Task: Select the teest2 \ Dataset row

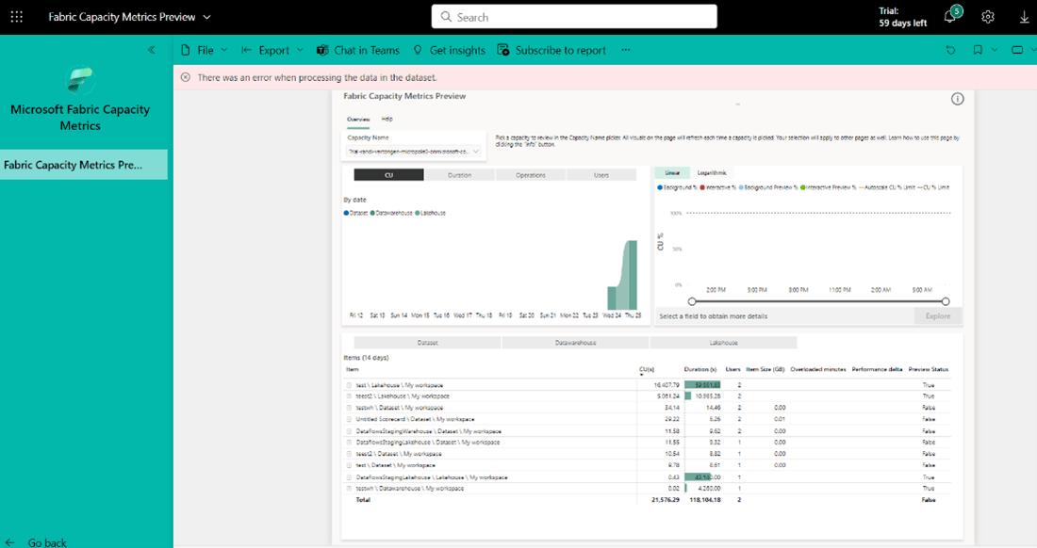Action: [649, 454]
